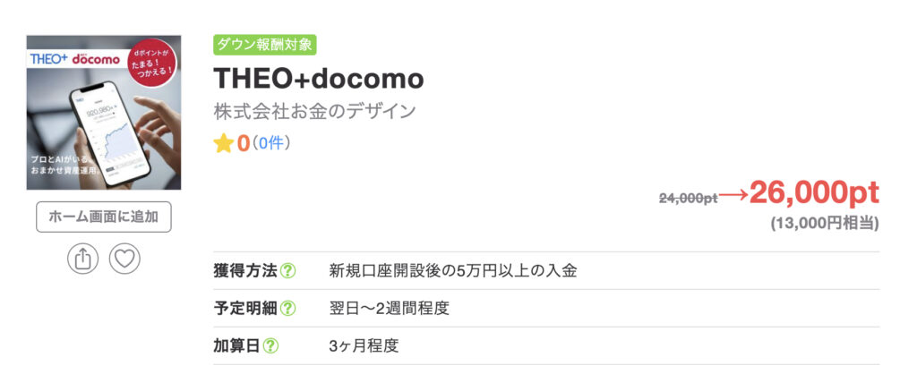
Task: Open the (0件) reviews link
Action: (271, 143)
